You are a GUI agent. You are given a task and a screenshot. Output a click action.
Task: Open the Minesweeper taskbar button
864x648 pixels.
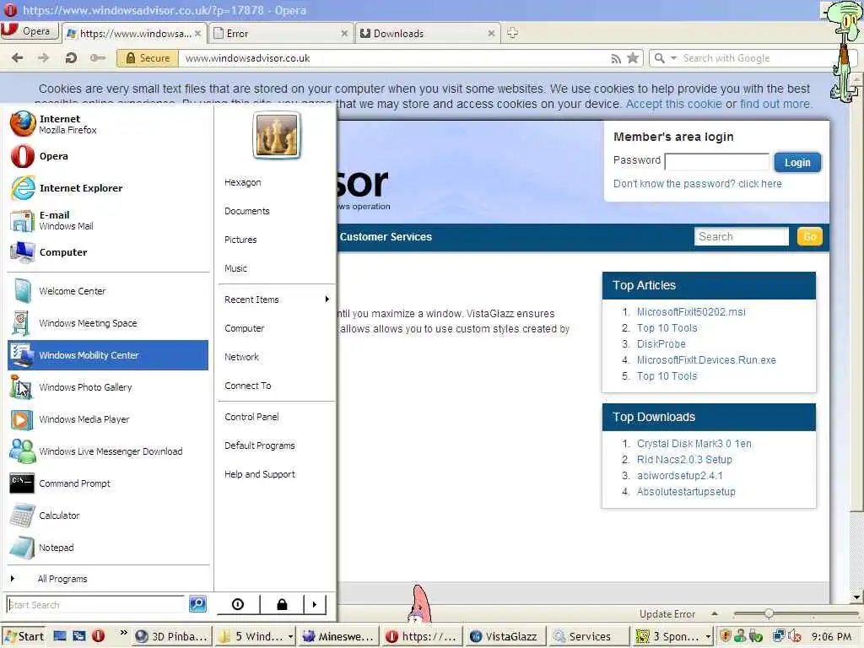tap(339, 636)
